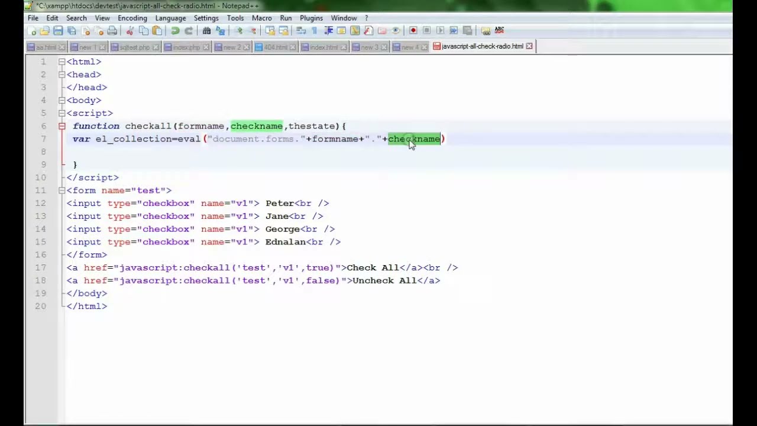Click the Save All toolbar icon
The image size is (757, 426).
(x=72, y=31)
